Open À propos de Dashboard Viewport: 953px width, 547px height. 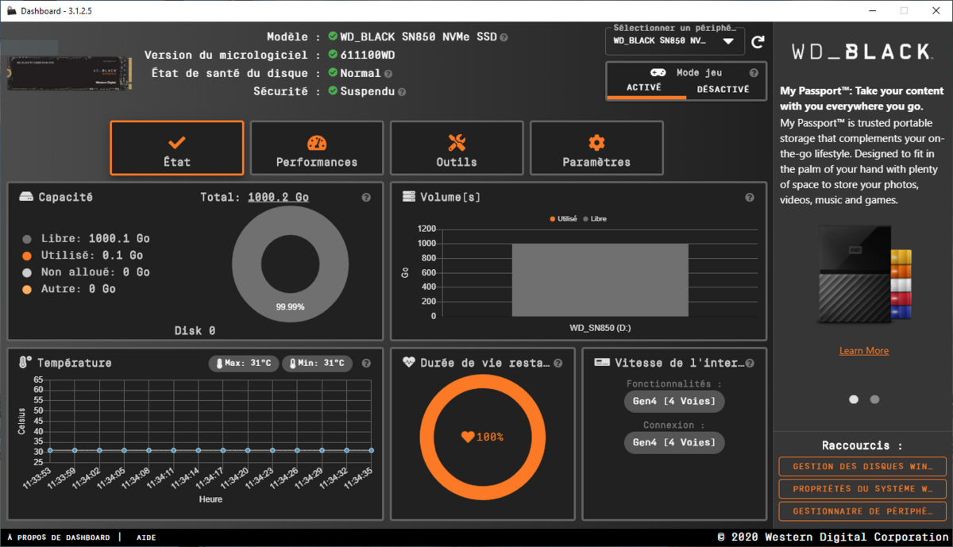click(59, 537)
